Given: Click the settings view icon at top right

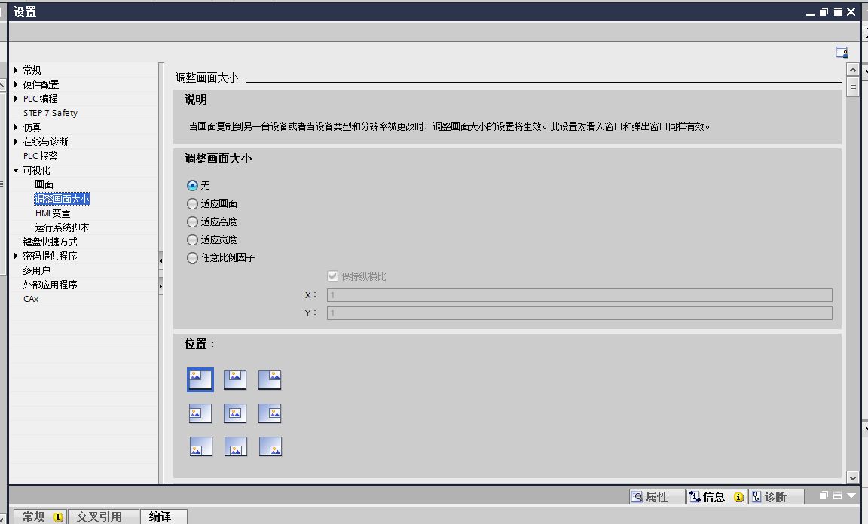Looking at the screenshot, I should tap(842, 53).
